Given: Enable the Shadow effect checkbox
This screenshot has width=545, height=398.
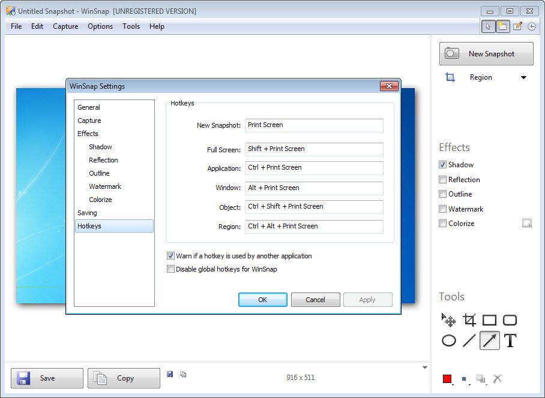Looking at the screenshot, I should (442, 165).
